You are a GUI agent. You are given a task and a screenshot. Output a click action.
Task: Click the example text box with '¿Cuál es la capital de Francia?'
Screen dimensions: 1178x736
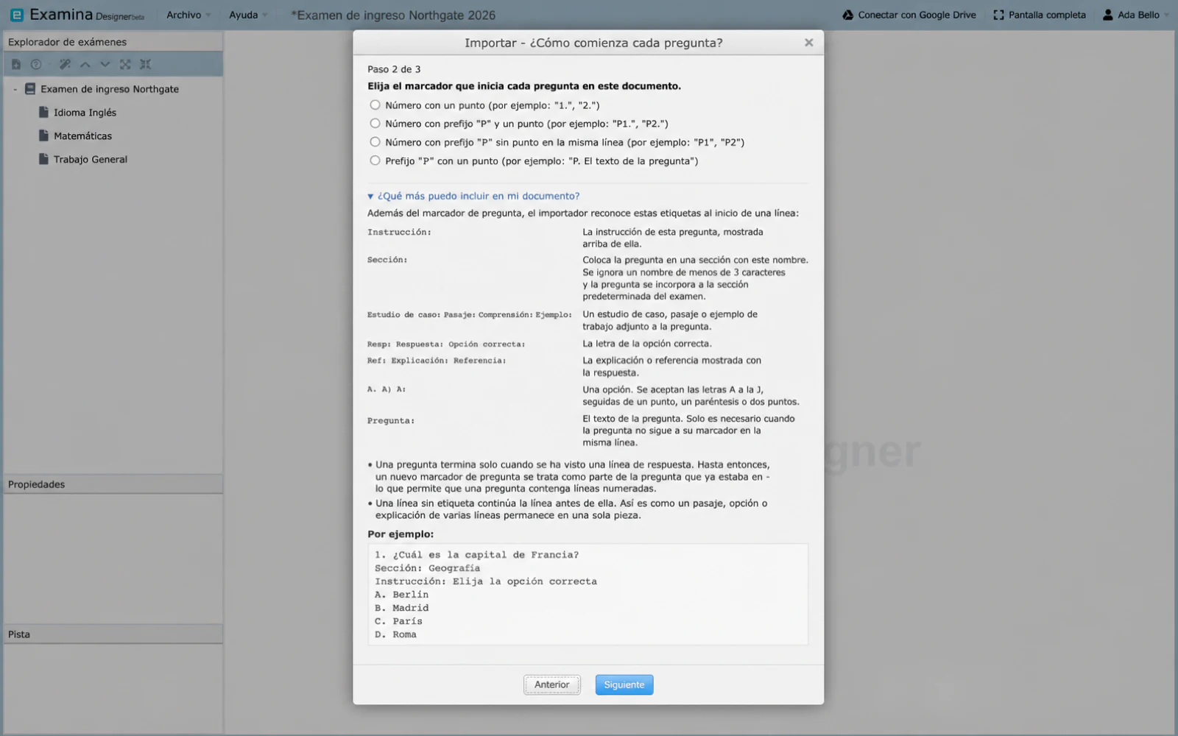pyautogui.click(x=588, y=595)
